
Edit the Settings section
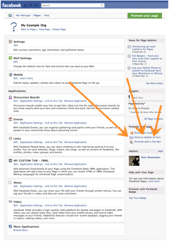pyautogui.click(x=16, y=45)
